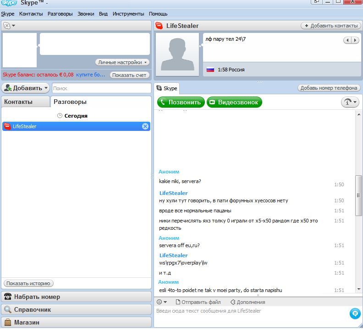Click the message 'и т.д'
Viewport: 363px width, 330px height.
pos(165,273)
